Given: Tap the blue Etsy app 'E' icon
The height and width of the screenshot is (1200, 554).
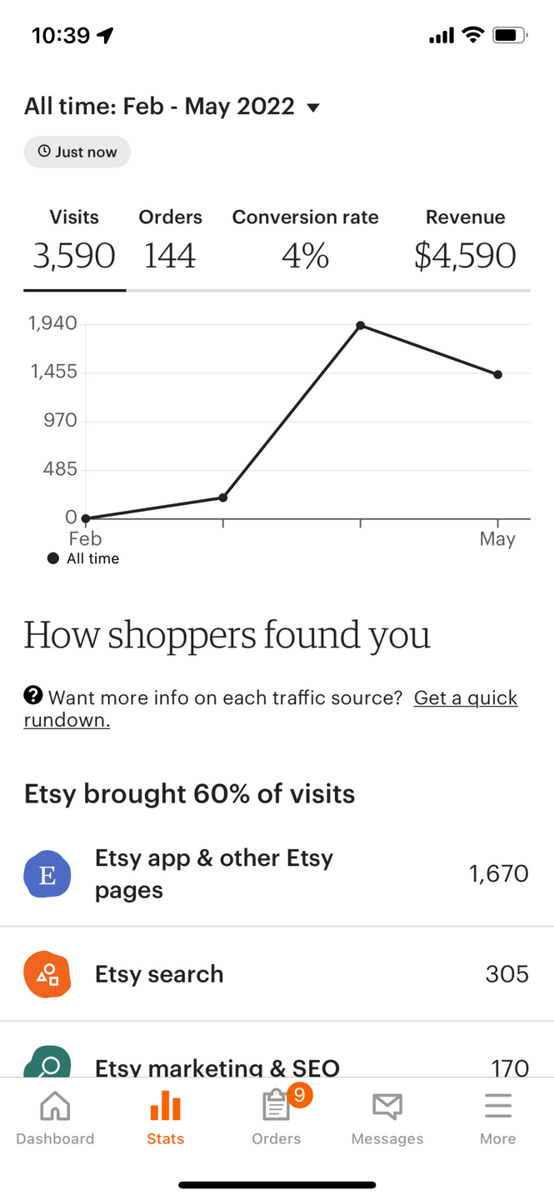Looking at the screenshot, I should (x=47, y=874).
